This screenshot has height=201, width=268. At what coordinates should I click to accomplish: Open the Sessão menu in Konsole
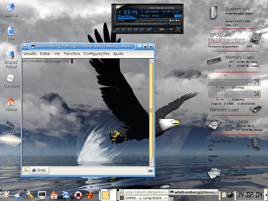pyautogui.click(x=30, y=54)
